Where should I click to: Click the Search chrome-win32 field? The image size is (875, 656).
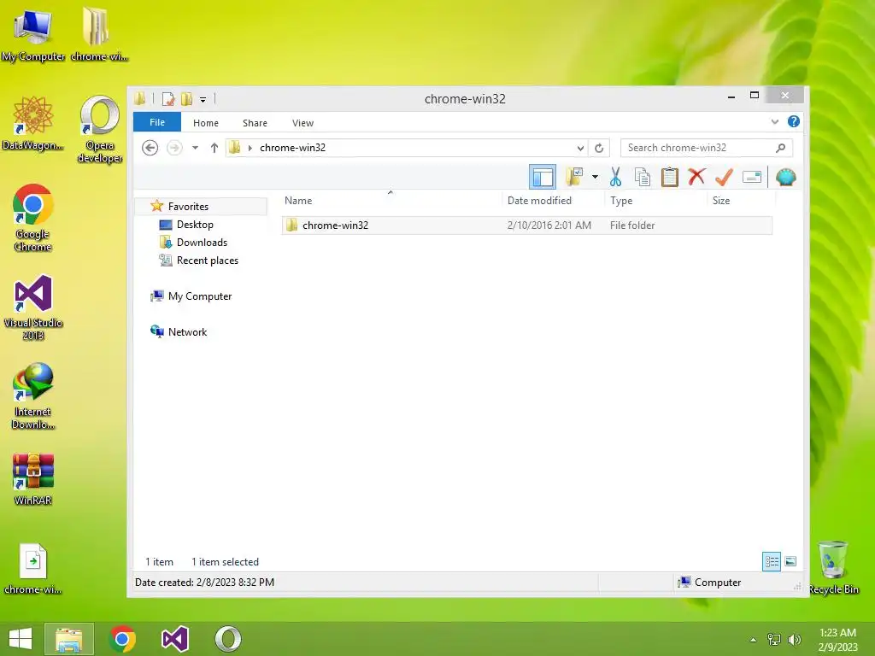(707, 148)
